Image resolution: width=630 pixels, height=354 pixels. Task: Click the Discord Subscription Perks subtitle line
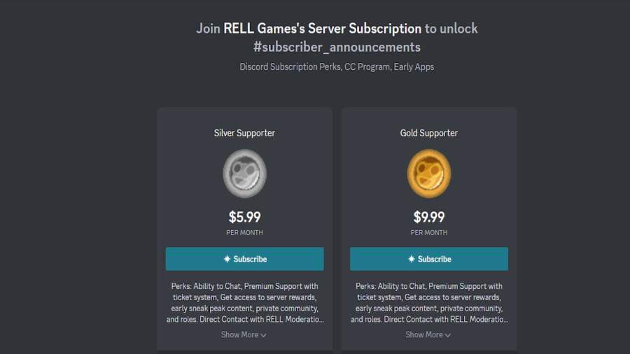coord(337,67)
